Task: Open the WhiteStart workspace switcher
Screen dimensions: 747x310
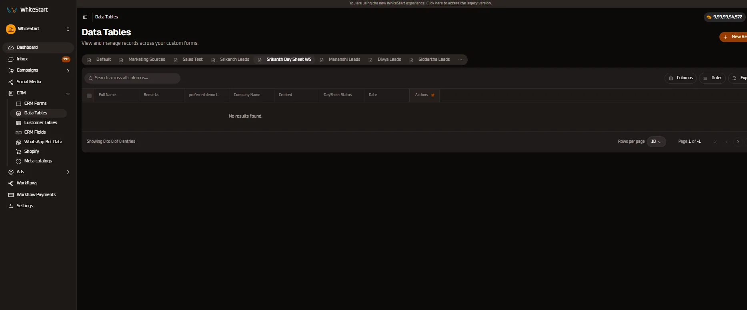Action: (38, 29)
